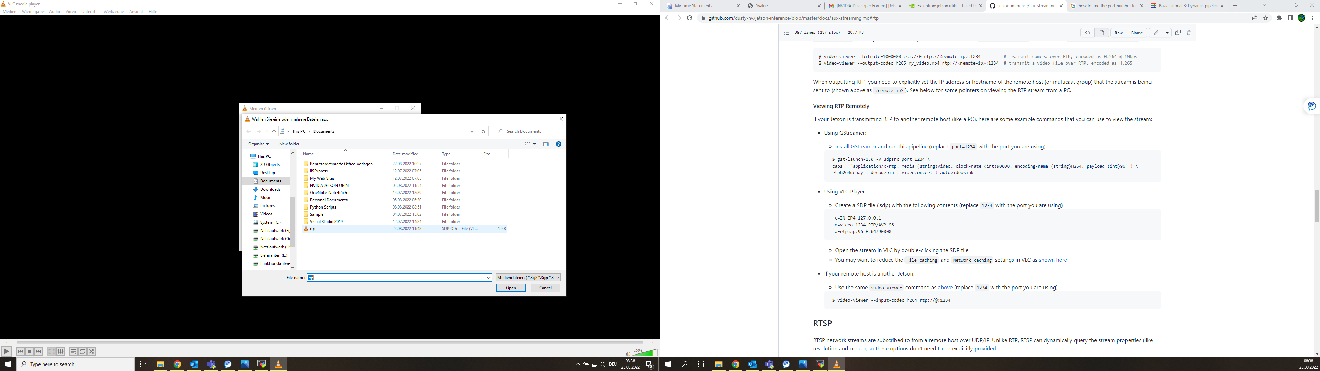Toggle VLC fullscreen video mode
This screenshot has height=371, width=1320.
pos(52,351)
